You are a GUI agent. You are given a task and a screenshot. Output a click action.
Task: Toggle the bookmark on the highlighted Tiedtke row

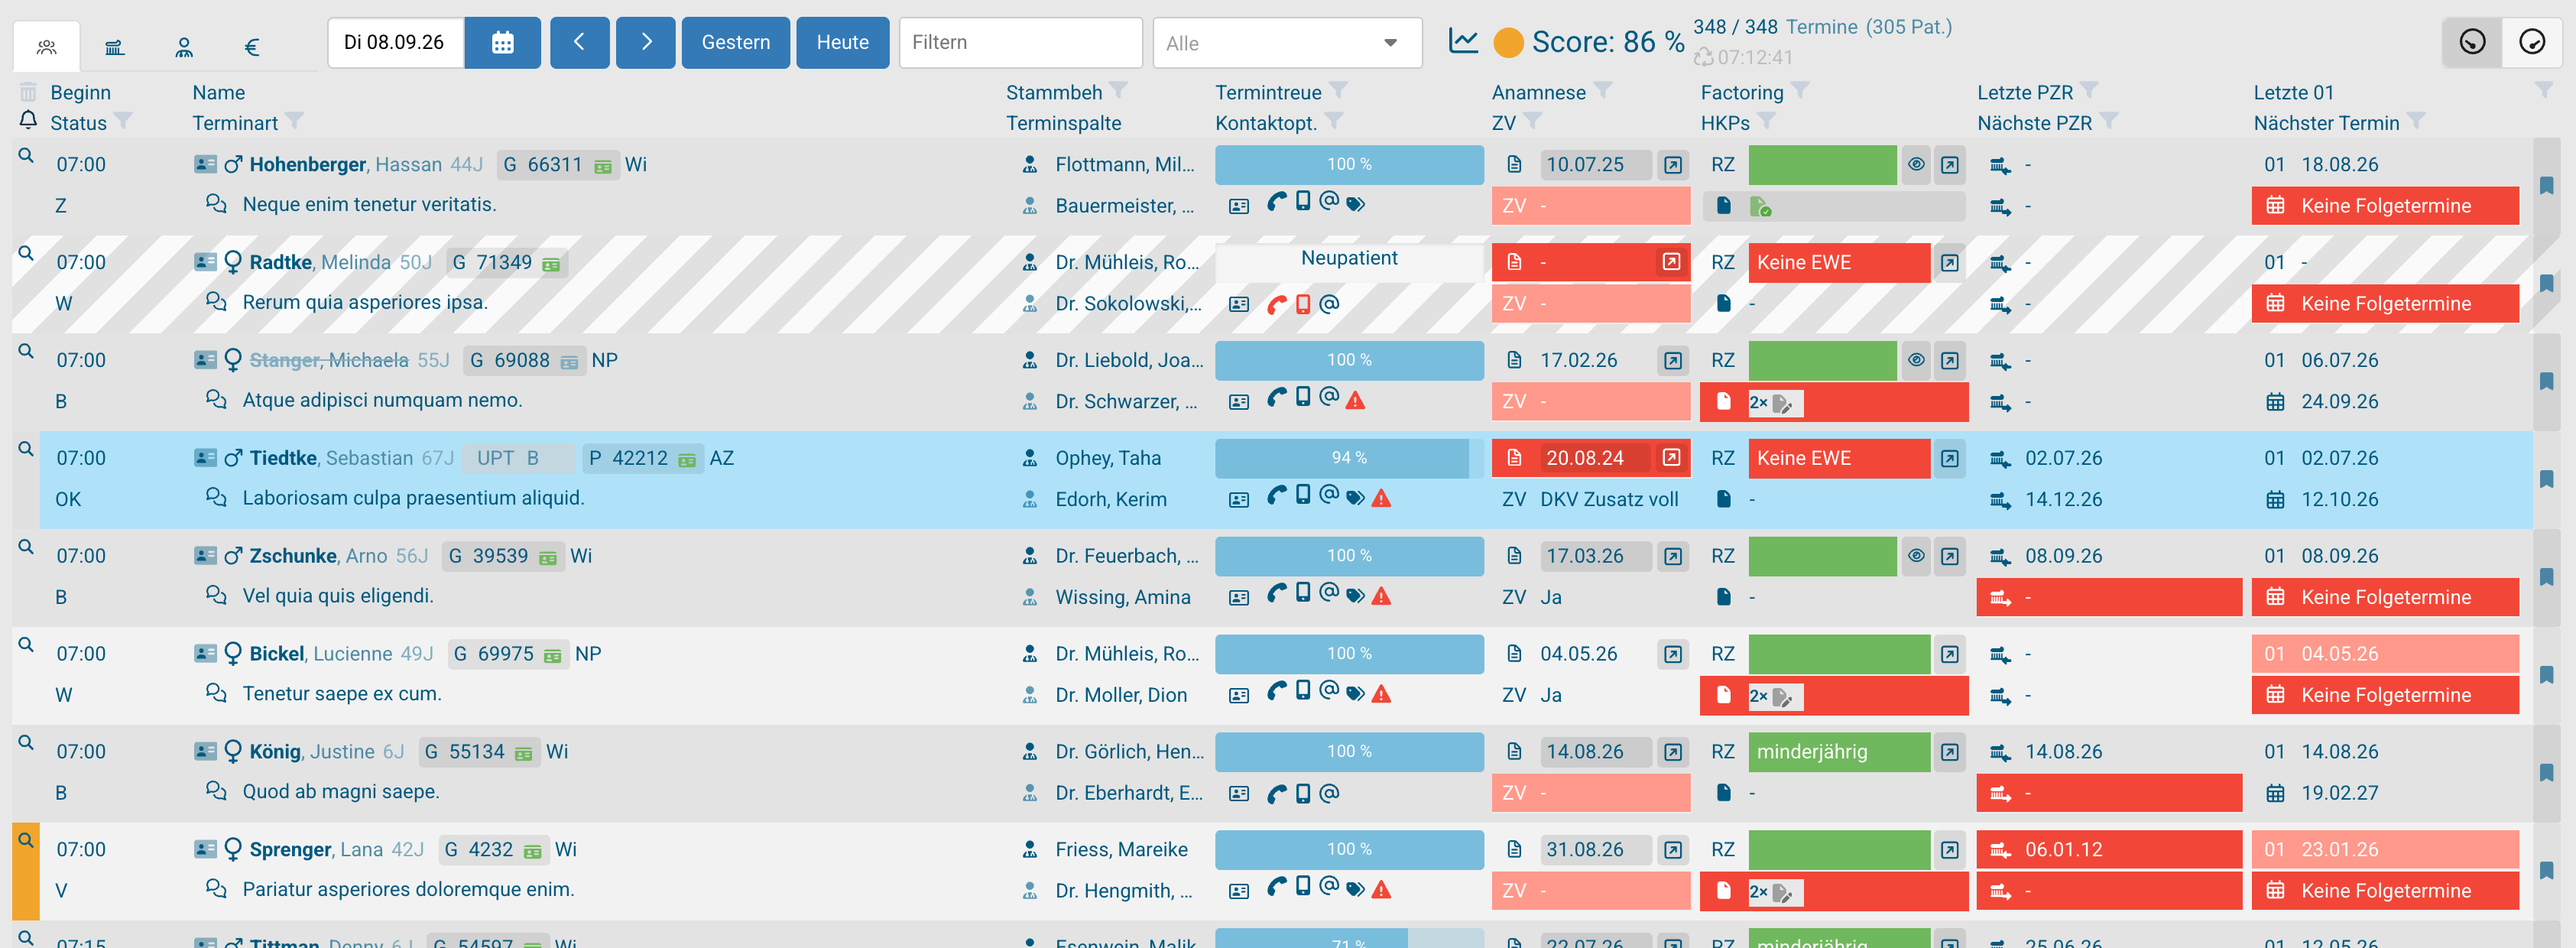point(2546,479)
